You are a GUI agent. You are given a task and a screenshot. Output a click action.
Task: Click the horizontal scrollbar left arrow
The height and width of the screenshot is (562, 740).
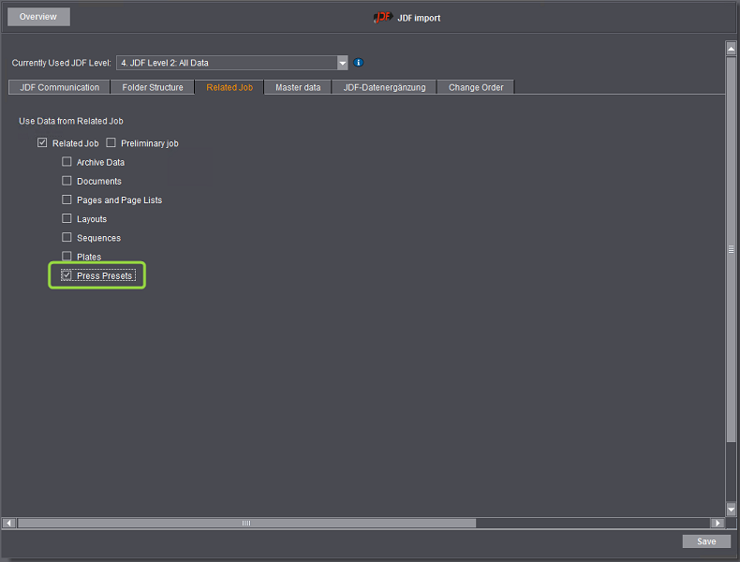coord(9,523)
